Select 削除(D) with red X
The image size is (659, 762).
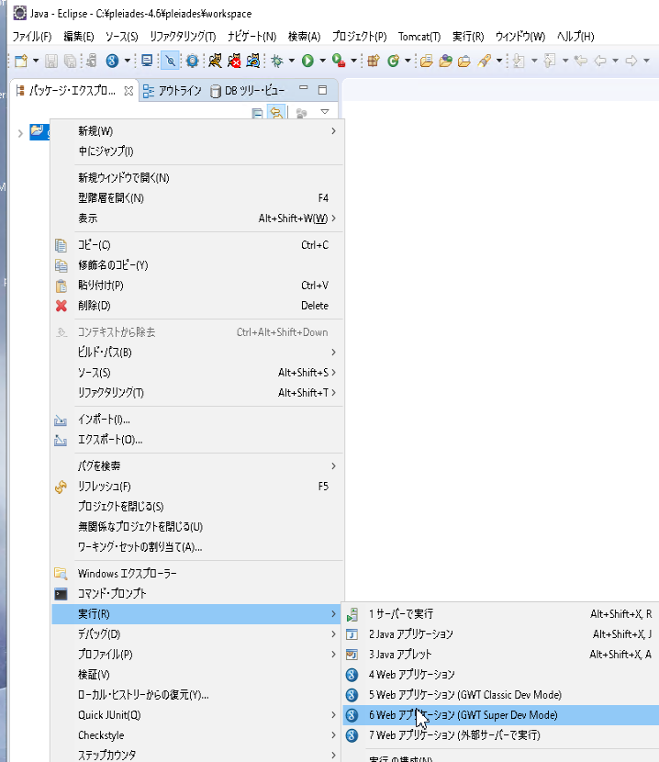197,306
